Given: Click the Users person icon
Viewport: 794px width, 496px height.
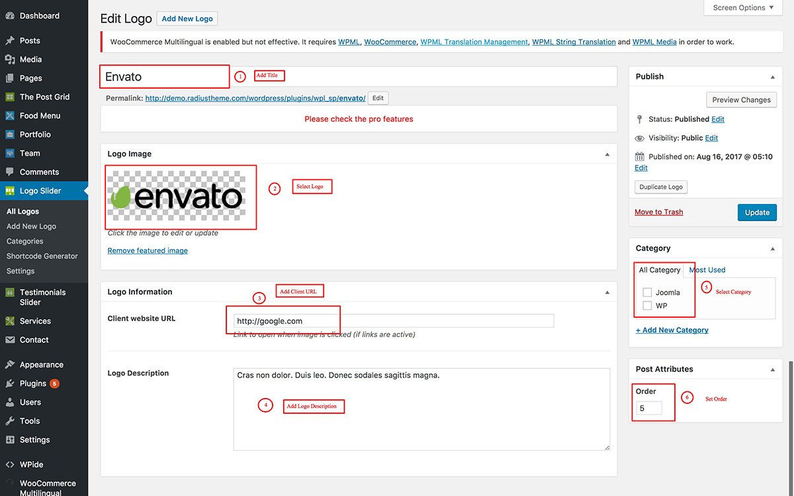Looking at the screenshot, I should (x=10, y=402).
